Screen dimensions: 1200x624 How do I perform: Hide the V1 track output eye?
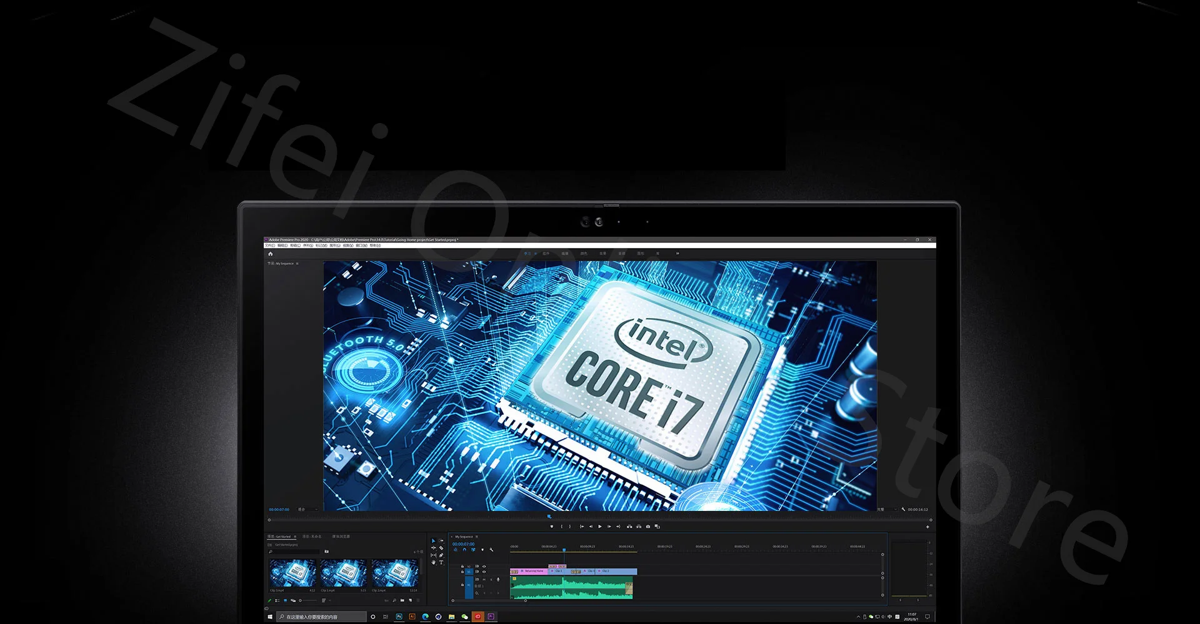pos(484,572)
